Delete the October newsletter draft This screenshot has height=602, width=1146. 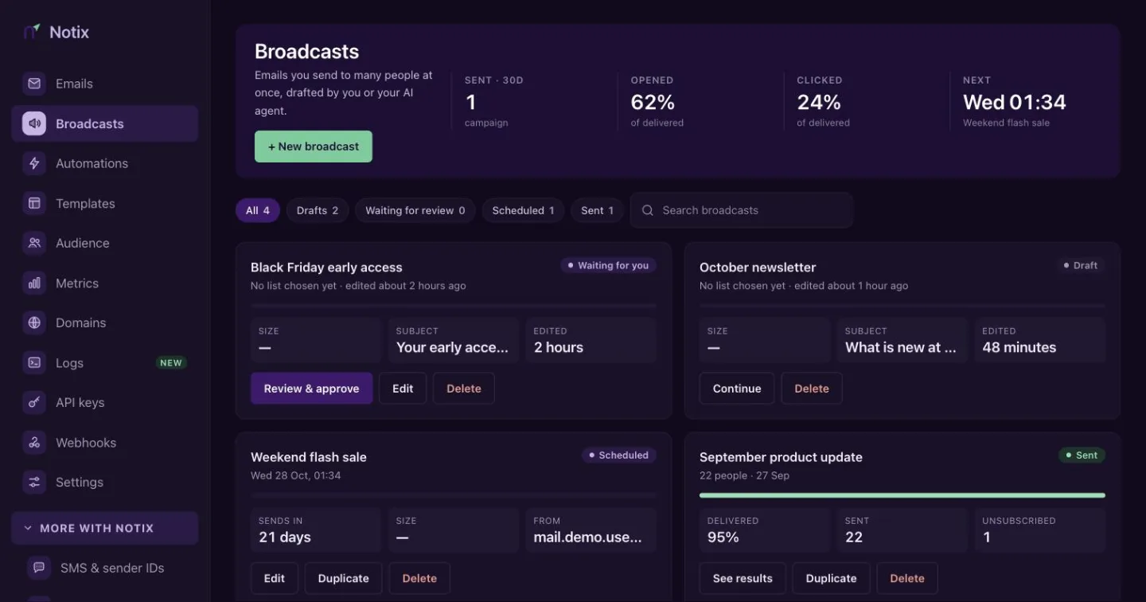tap(812, 389)
